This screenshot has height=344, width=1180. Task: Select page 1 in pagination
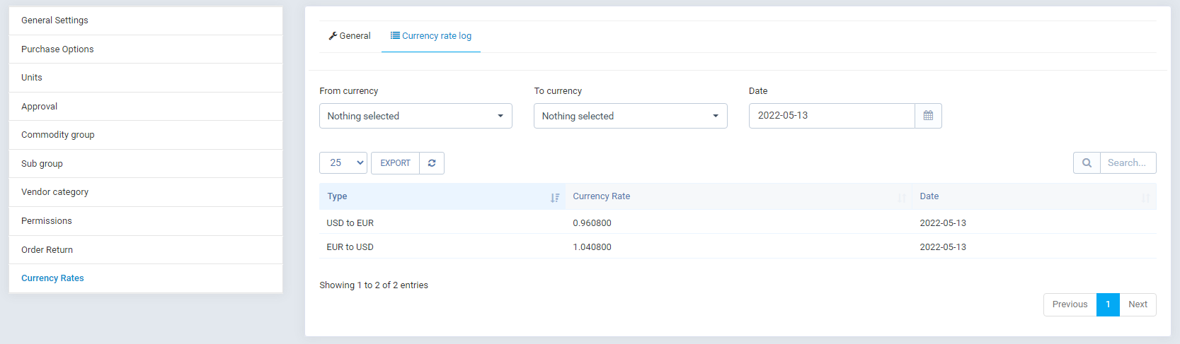click(1108, 304)
